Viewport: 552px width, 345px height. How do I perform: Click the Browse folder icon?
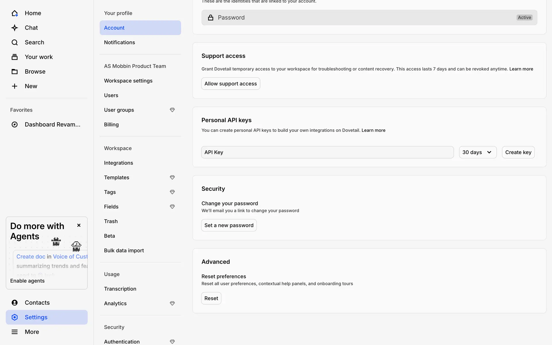[x=14, y=72]
